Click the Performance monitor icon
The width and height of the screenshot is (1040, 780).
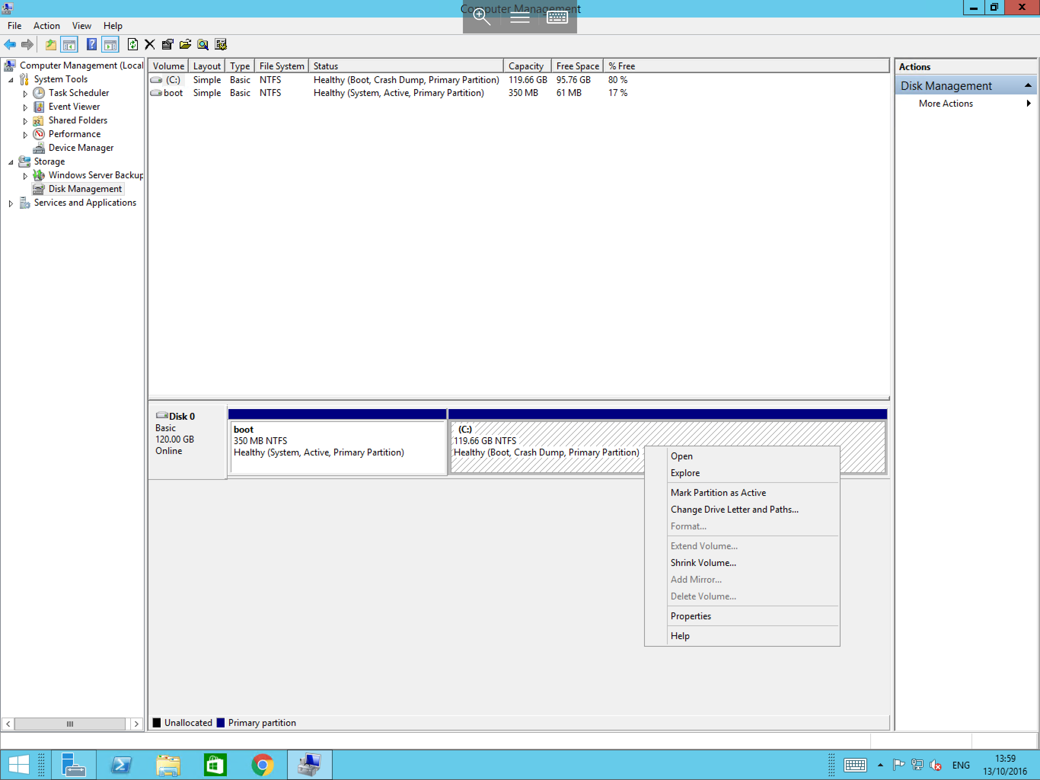pos(39,134)
